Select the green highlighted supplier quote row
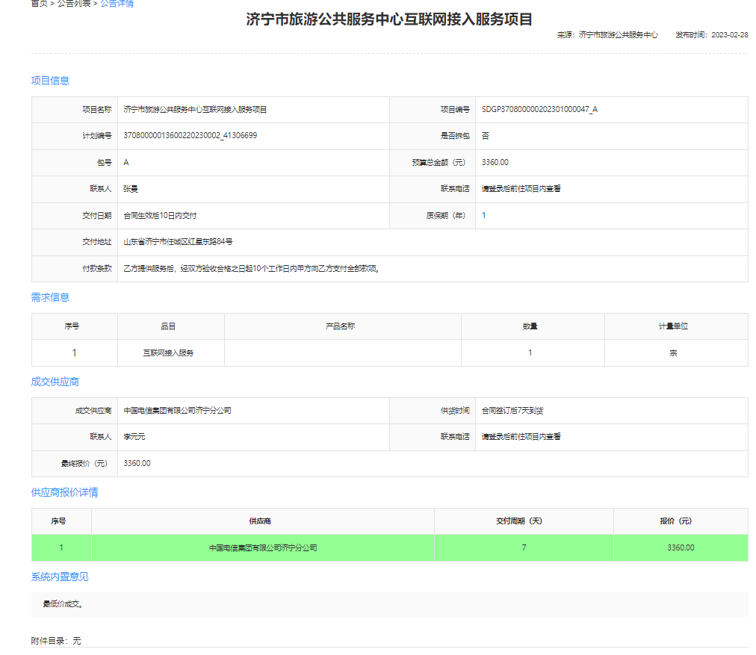Screen dimensions: 756x655 click(389, 547)
